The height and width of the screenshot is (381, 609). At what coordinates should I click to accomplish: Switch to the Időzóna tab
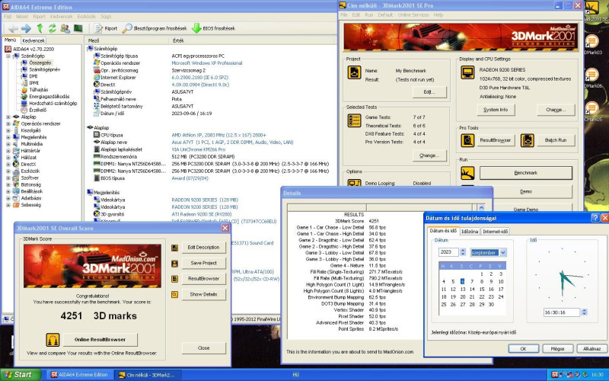pos(470,232)
